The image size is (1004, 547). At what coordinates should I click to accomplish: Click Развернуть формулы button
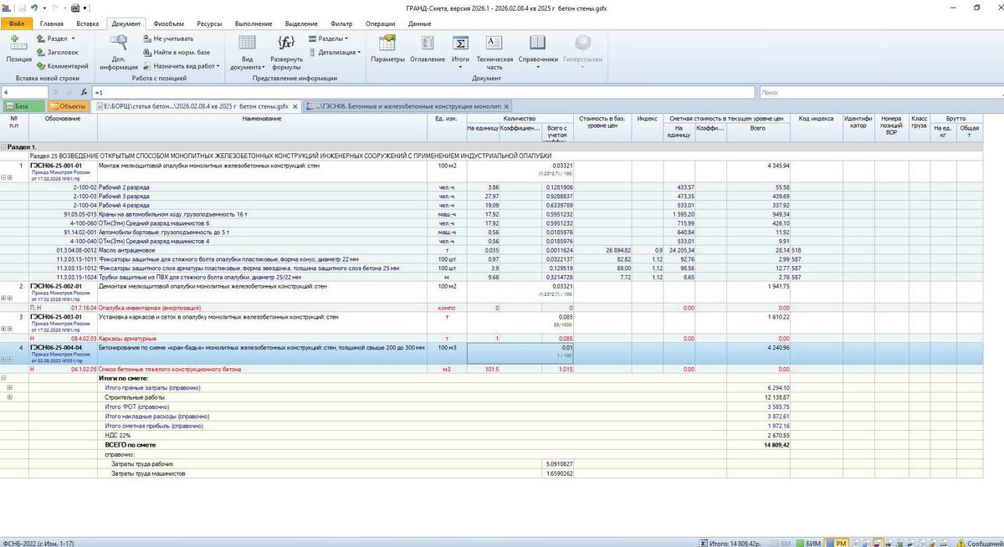[287, 52]
